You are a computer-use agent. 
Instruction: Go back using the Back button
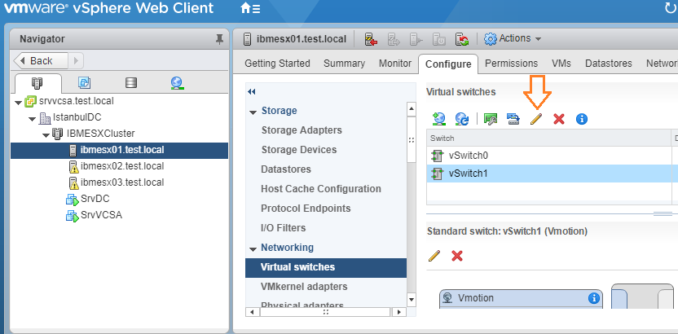pos(41,61)
